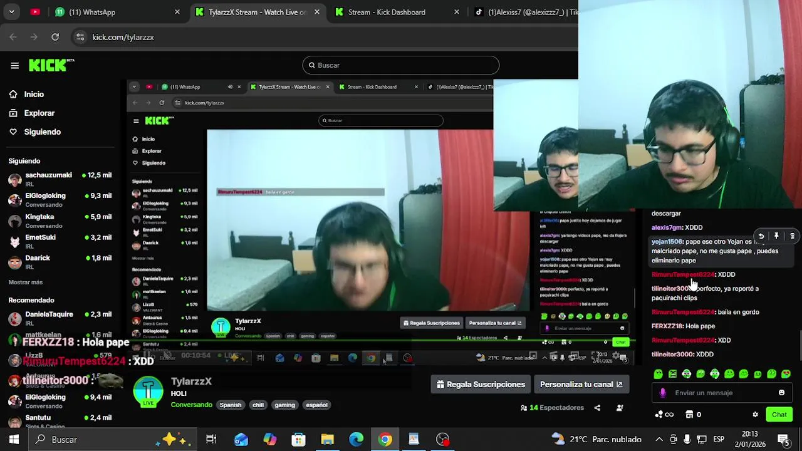Select the Spanish tag
The width and height of the screenshot is (802, 451).
tap(231, 405)
